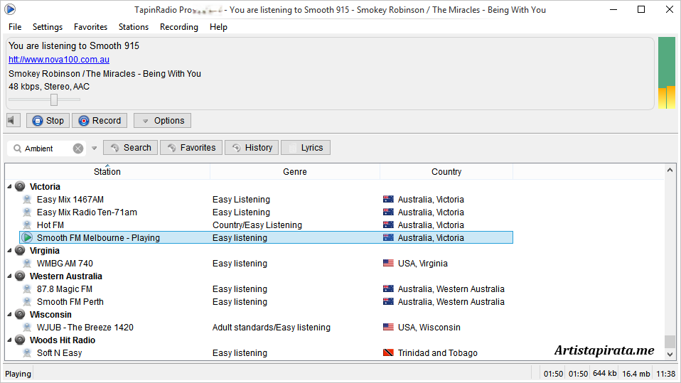Start recording the current stream

pyautogui.click(x=100, y=121)
